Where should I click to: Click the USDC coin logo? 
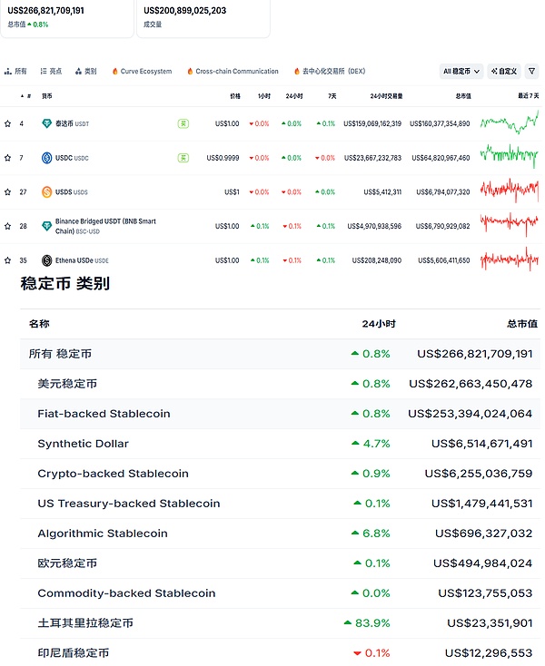[46, 158]
